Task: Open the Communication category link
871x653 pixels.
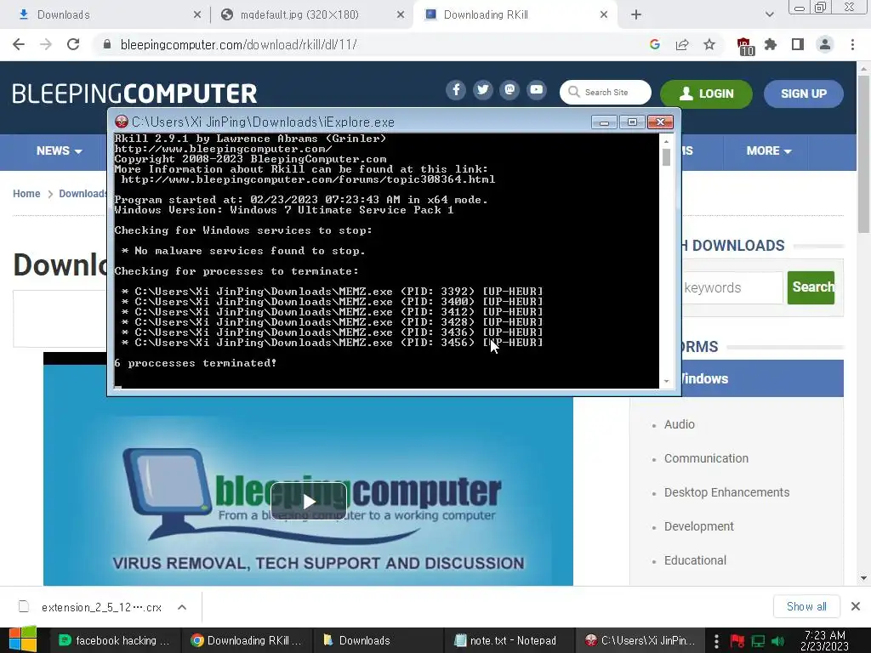Action: [706, 458]
